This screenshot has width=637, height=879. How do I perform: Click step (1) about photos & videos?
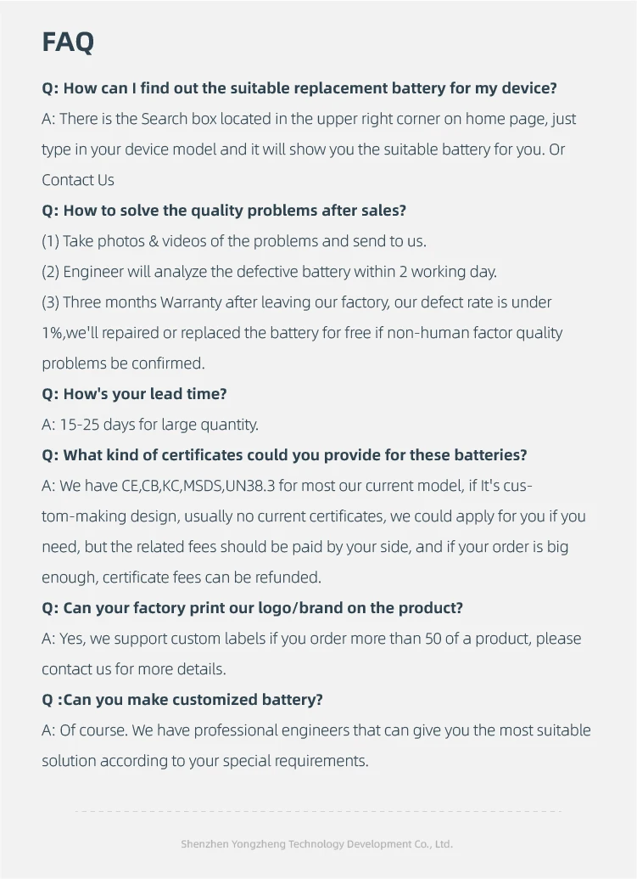pos(234,241)
